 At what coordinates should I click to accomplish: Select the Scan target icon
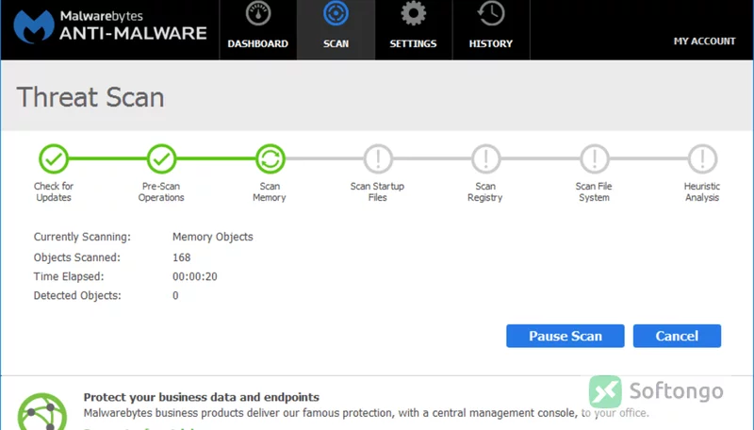(x=336, y=13)
